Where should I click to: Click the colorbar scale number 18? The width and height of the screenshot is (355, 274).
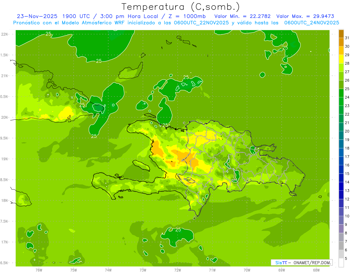[x=347, y=148]
